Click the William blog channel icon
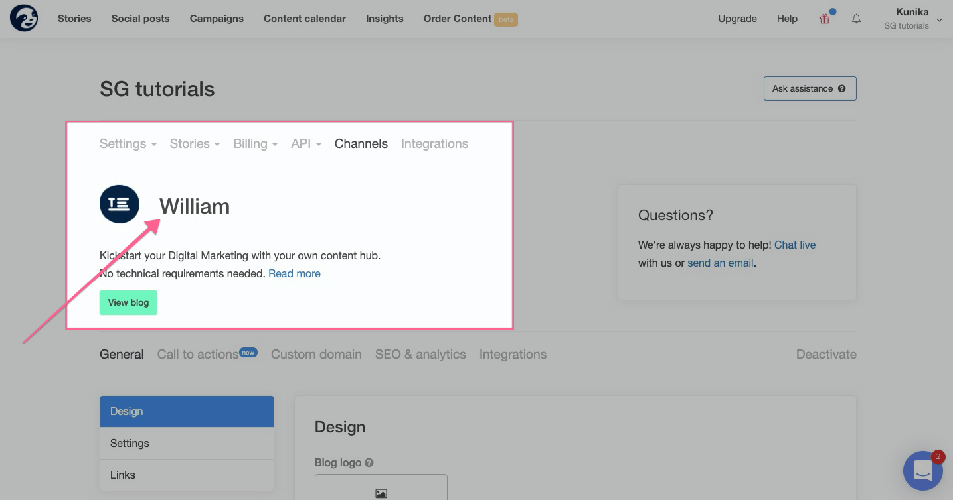Viewport: 953px width, 500px height. coord(120,204)
